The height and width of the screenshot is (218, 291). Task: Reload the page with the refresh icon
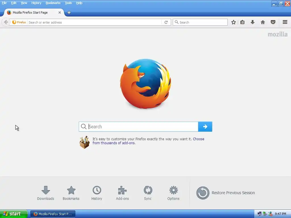pyautogui.click(x=166, y=22)
